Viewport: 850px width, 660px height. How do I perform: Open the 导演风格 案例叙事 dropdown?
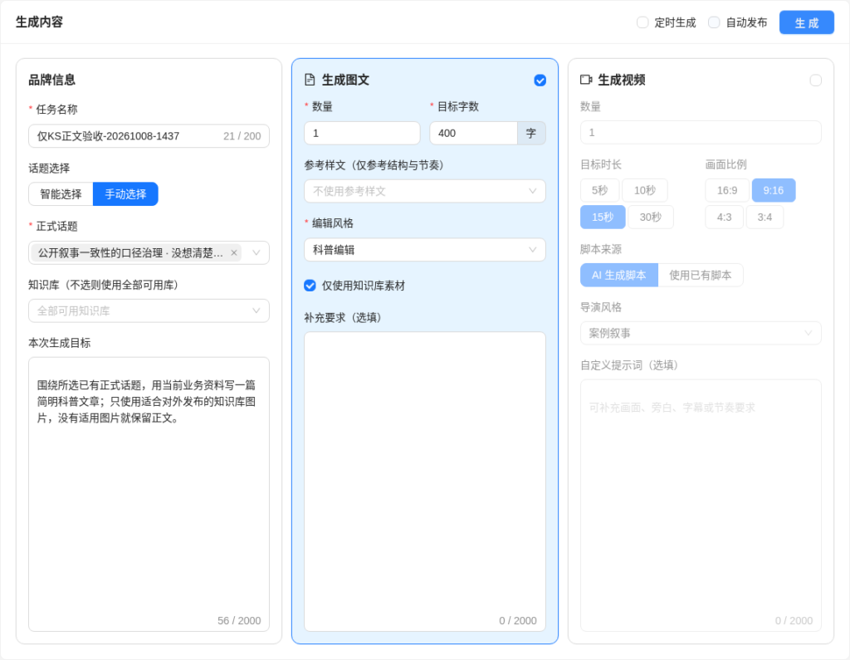coord(701,333)
